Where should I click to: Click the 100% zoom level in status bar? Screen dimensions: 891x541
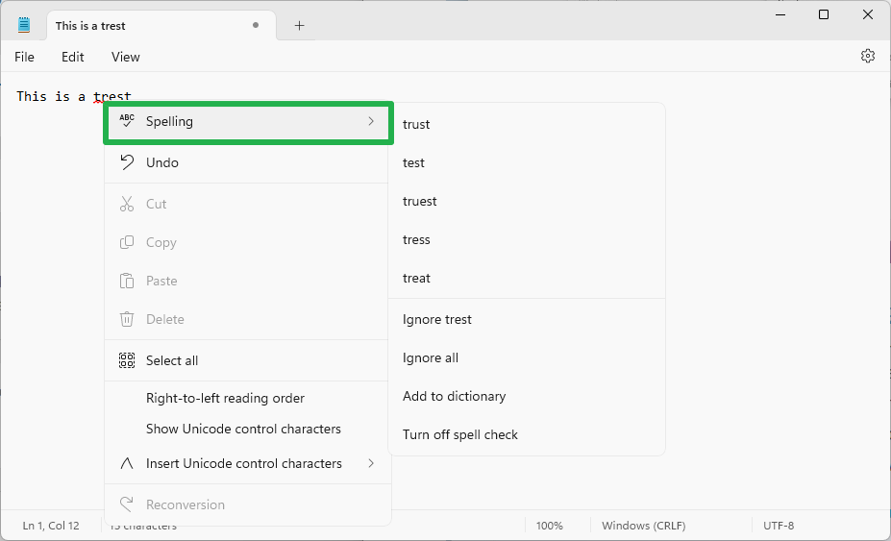(550, 526)
